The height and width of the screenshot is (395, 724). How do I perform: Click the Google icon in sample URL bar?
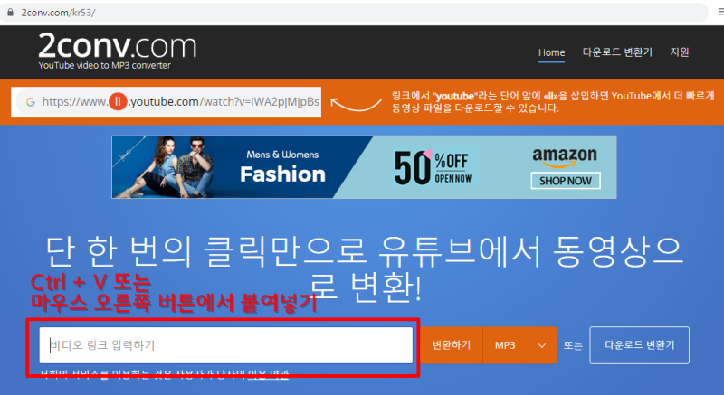coord(31,102)
